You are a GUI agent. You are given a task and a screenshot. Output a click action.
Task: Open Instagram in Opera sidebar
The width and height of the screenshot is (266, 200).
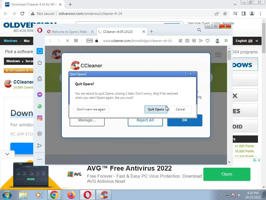click(x=40, y=118)
